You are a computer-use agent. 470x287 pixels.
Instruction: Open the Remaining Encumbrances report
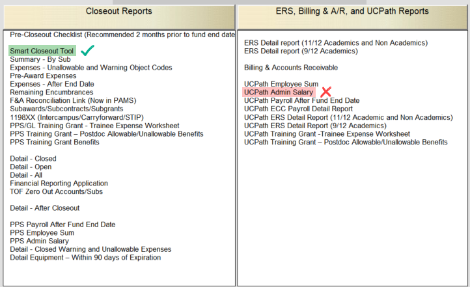51,92
